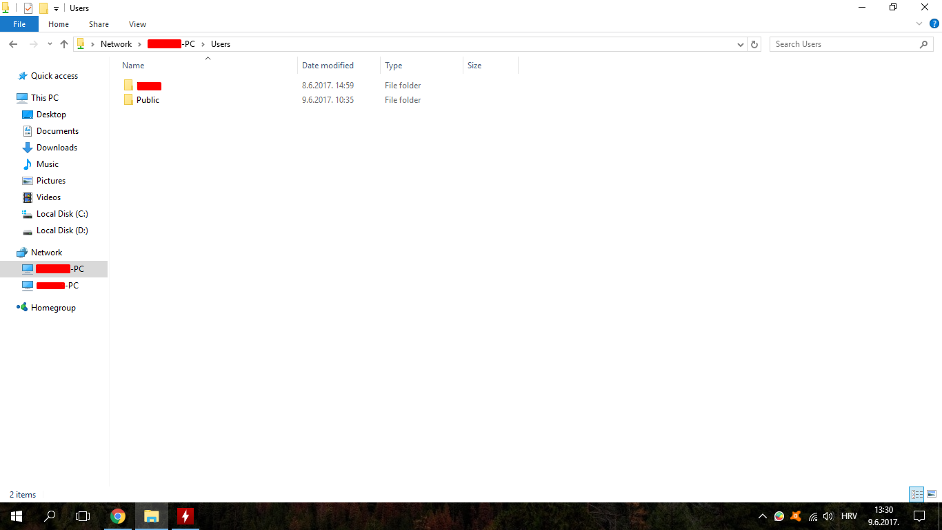Switch to Large icons view in status bar
This screenshot has width=942, height=530.
(x=932, y=494)
